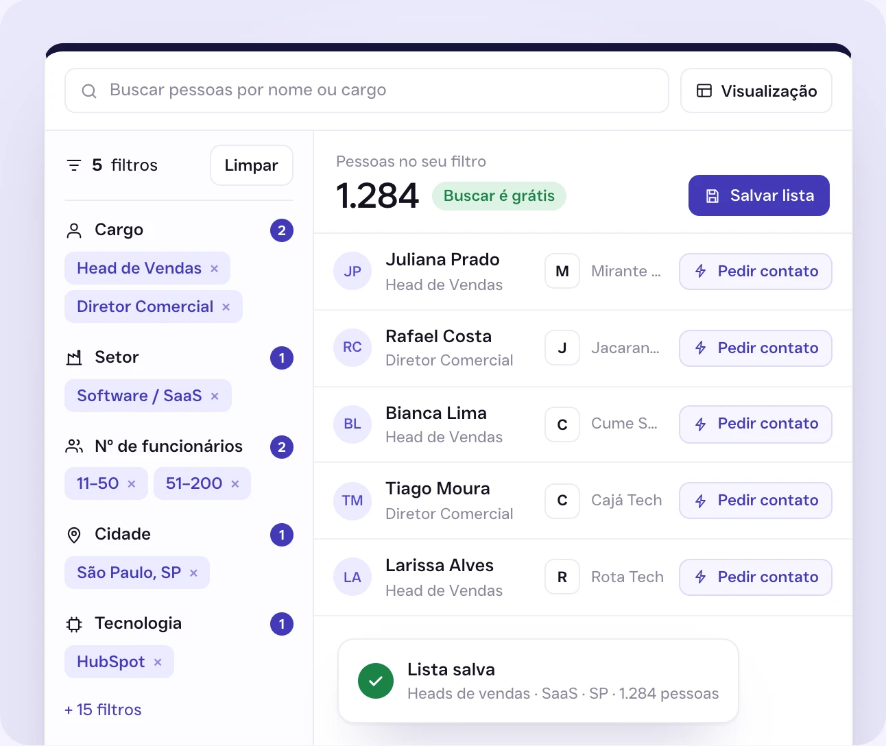The image size is (886, 746).
Task: Click the Setor factory icon
Action: [74, 358]
